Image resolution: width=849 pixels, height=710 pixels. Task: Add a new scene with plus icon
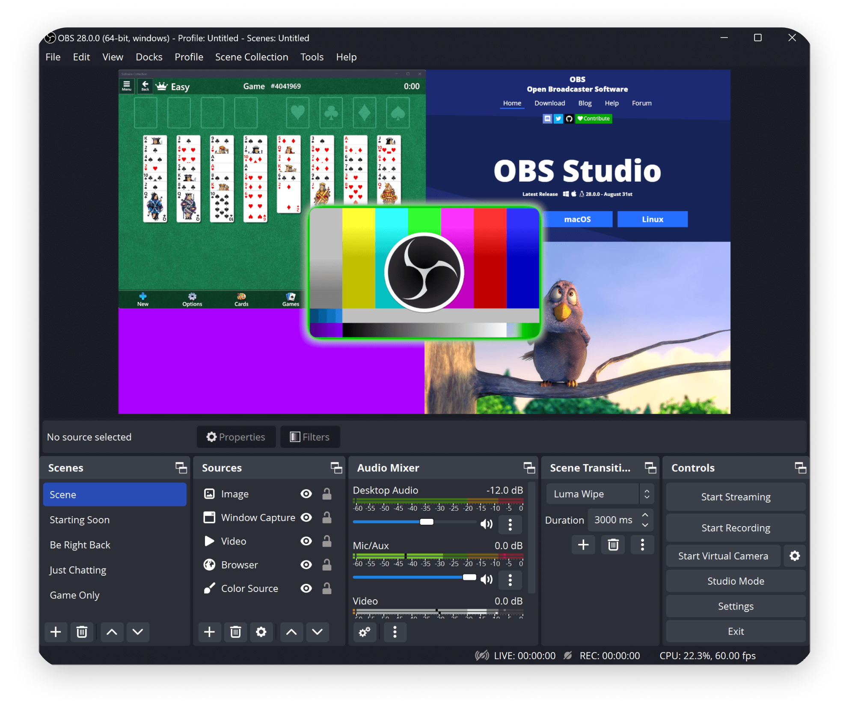56,632
